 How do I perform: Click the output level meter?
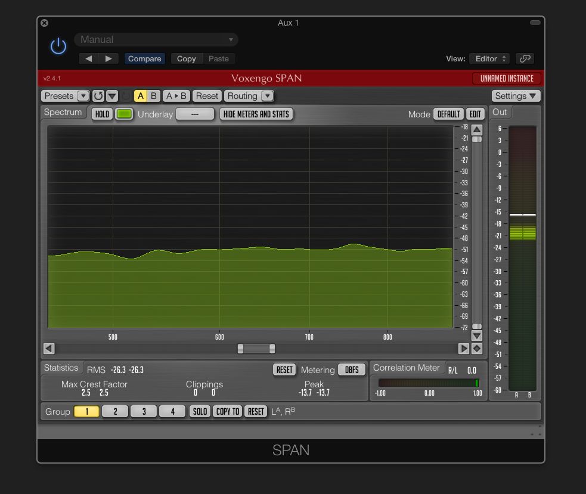click(523, 259)
